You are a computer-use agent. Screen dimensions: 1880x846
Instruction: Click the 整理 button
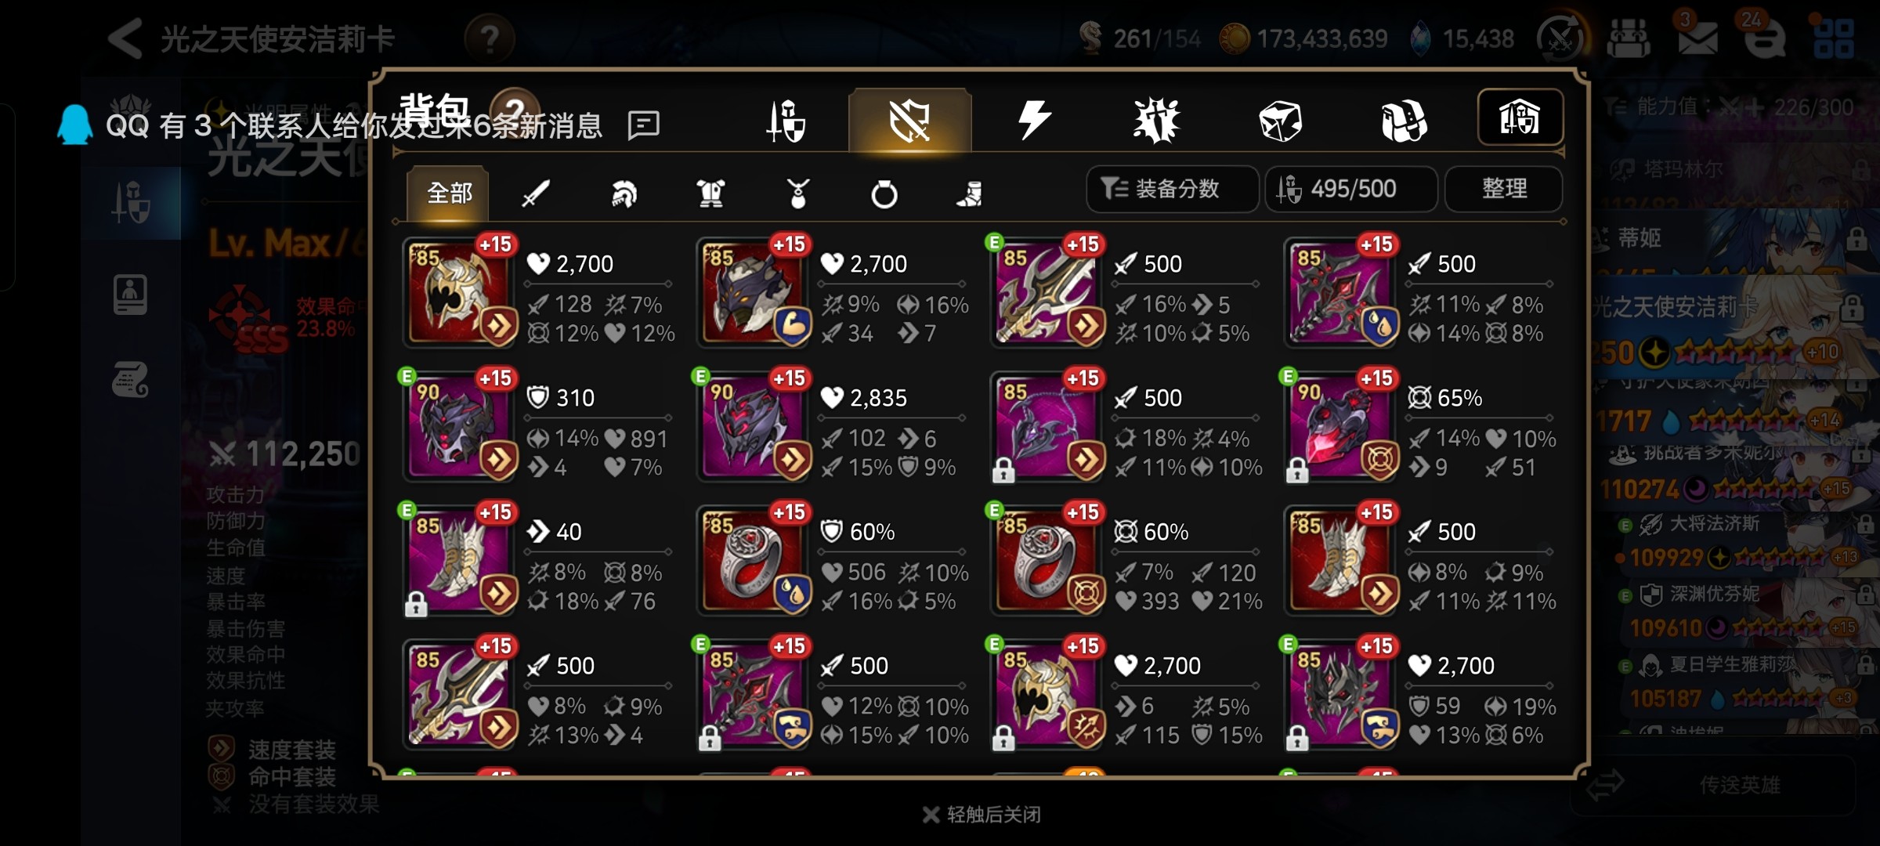(1504, 189)
